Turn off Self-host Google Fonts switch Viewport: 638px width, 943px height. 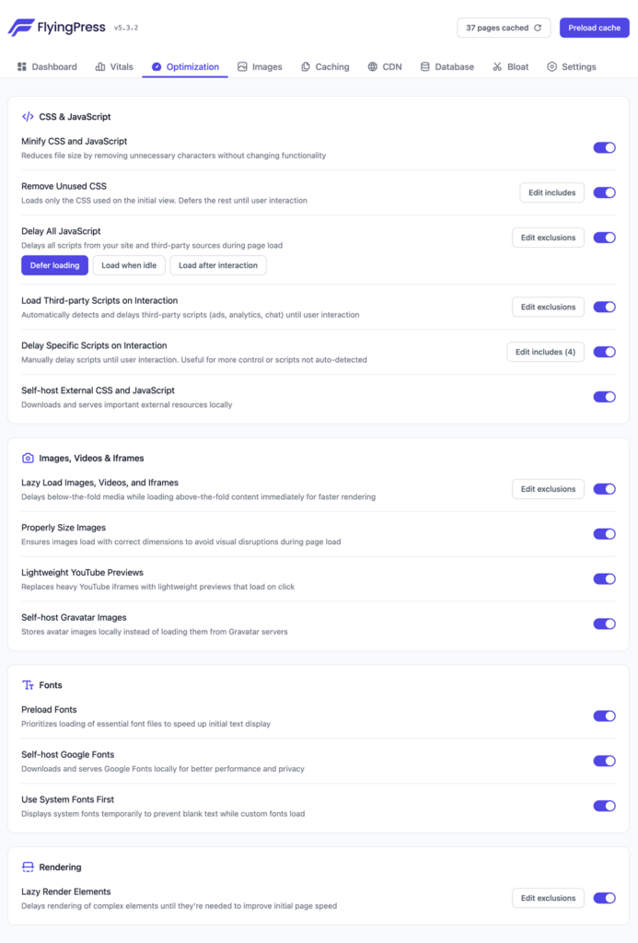pyautogui.click(x=604, y=761)
